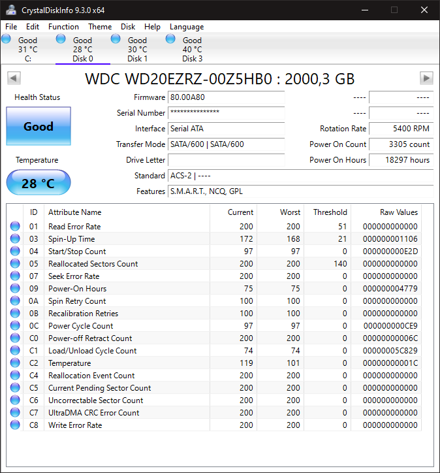Open the File menu

point(11,27)
